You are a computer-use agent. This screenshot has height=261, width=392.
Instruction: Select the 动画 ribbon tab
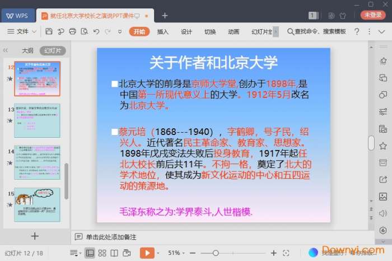pos(234,32)
